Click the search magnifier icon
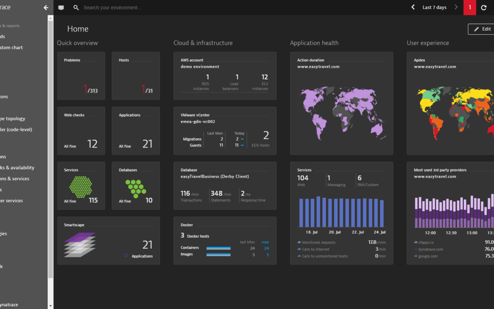This screenshot has width=494, height=309. (76, 8)
